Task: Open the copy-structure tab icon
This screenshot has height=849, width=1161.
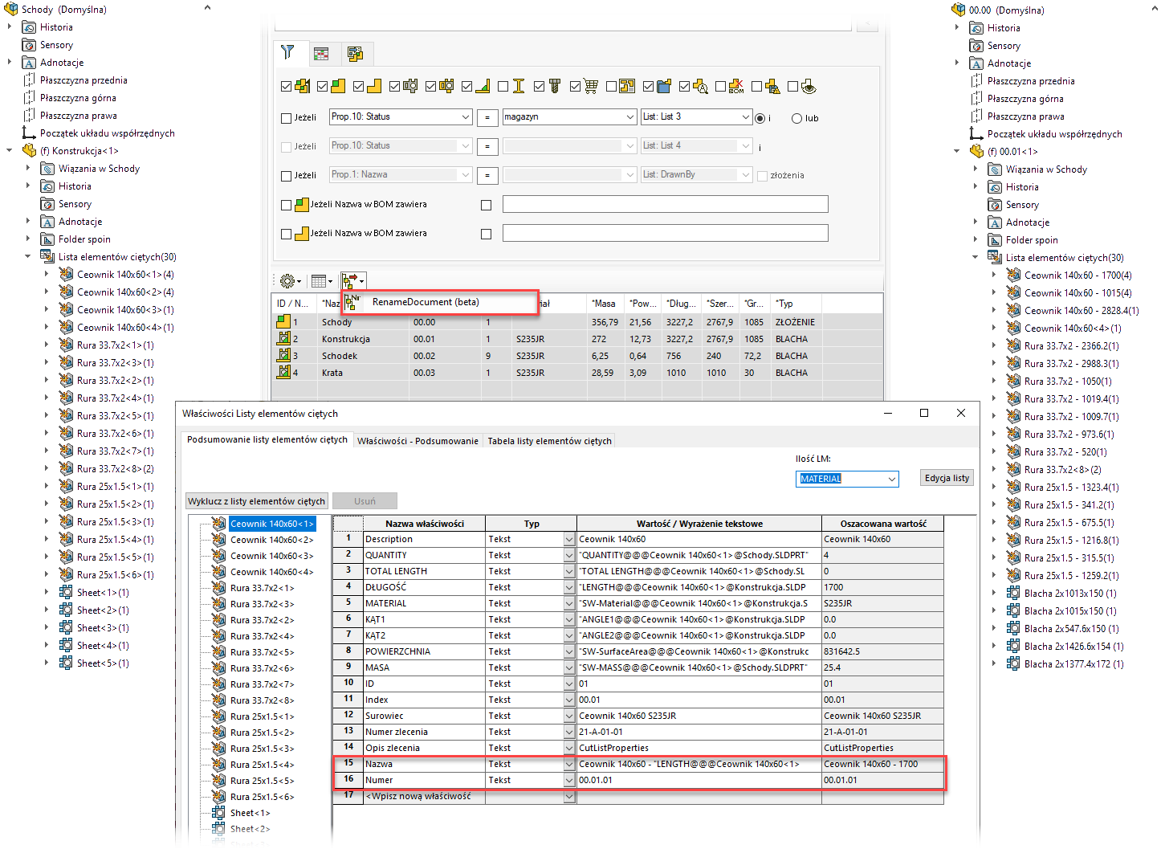Action: tap(355, 54)
